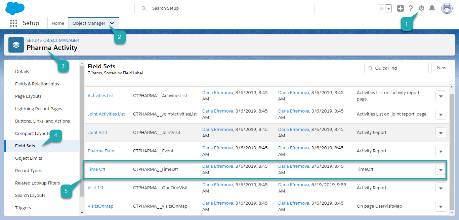This screenshot has height=220, width=459.
Task: Select Fields & Relationships in sidebar
Action: 37,84
